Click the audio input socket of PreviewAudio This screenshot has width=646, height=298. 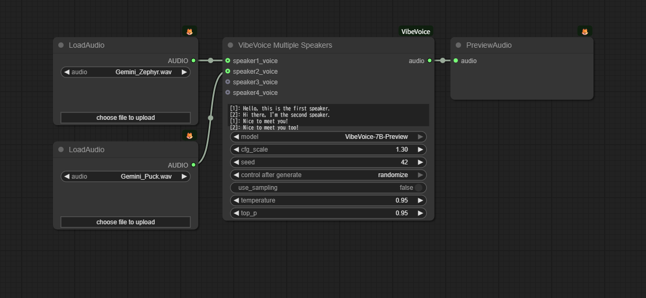[456, 60]
